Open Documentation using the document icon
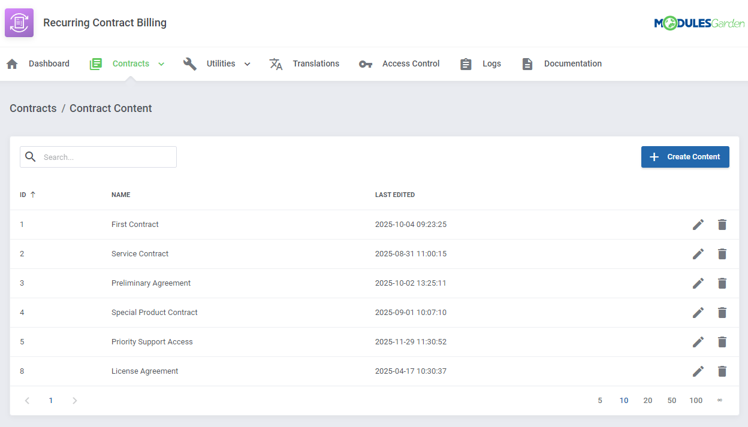 [x=527, y=63]
